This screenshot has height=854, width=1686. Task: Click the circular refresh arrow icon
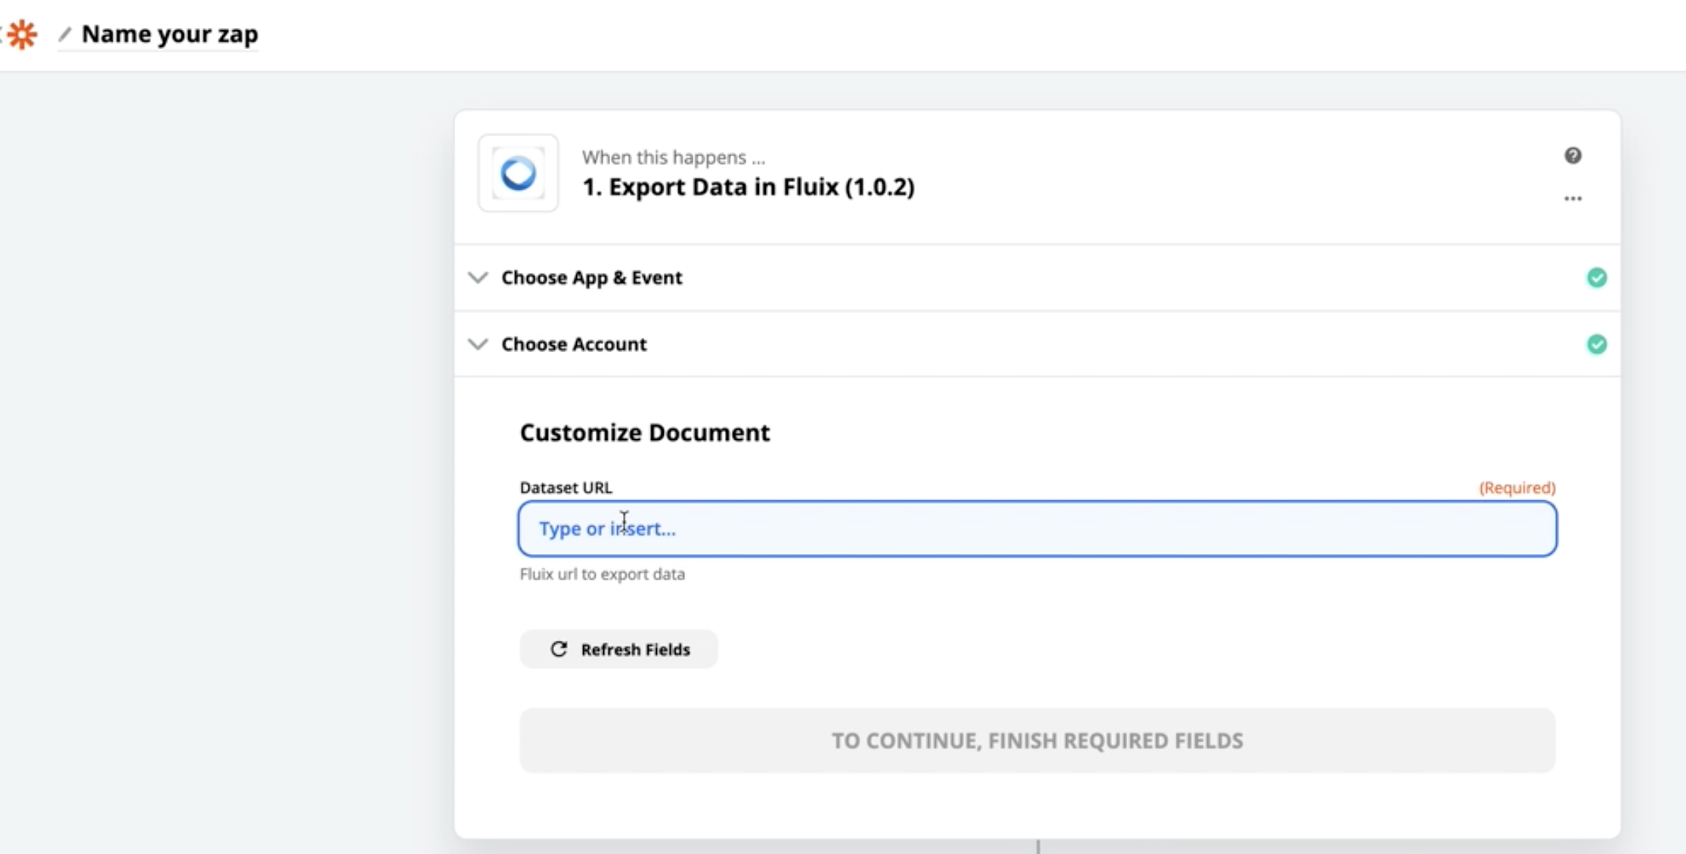point(559,649)
